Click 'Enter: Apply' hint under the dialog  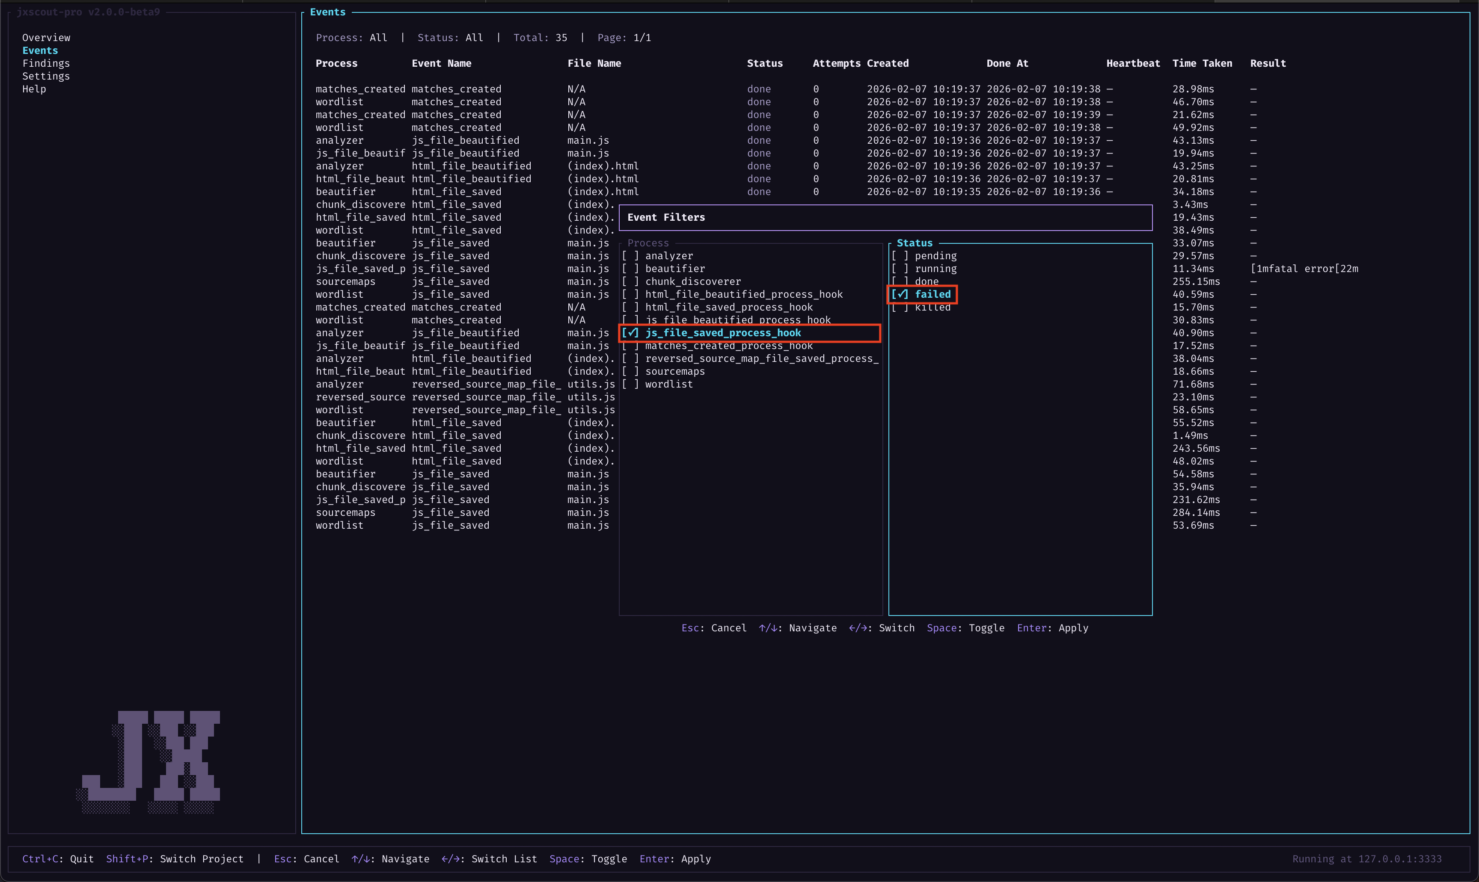pos(1052,627)
